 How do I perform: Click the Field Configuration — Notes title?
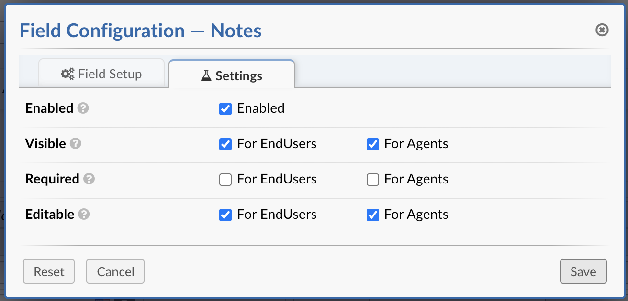140,31
